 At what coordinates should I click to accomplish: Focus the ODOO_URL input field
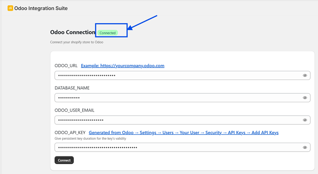coord(175,75)
